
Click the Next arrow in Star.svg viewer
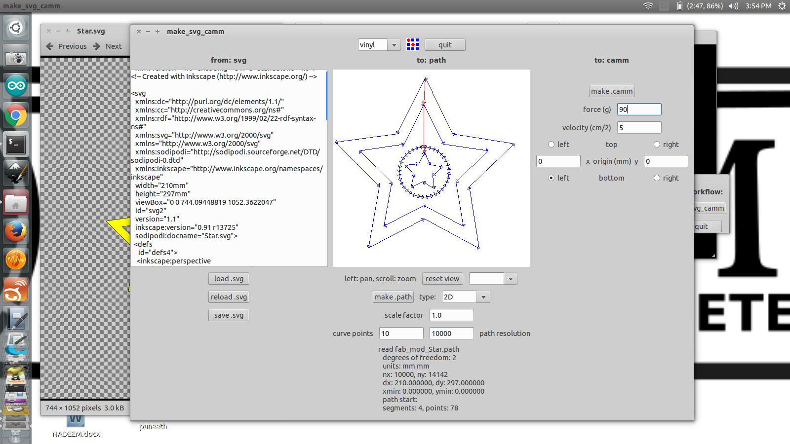tap(107, 46)
